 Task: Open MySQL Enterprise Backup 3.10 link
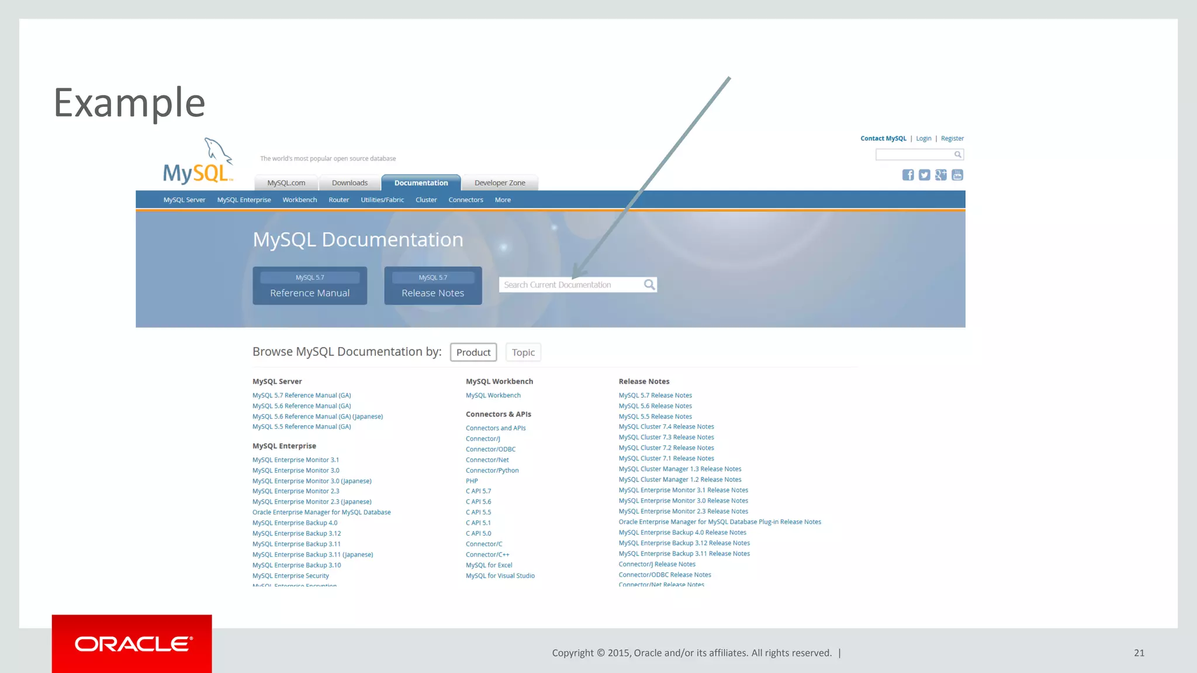[296, 565]
